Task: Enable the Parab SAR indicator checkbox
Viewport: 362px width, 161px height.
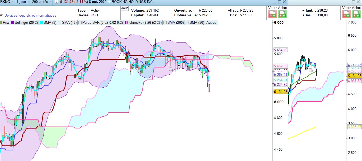Action: [x=80, y=23]
